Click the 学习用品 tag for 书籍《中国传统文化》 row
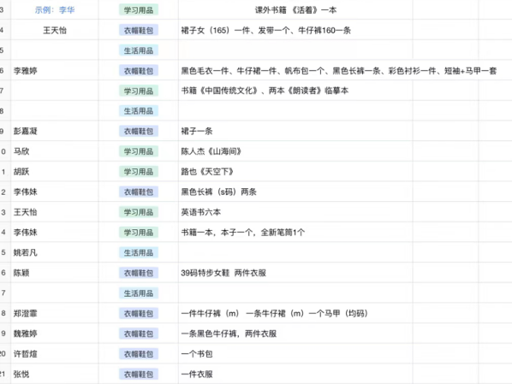 [139, 91]
